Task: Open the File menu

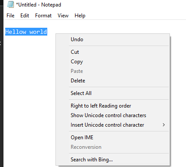Action: (10, 16)
